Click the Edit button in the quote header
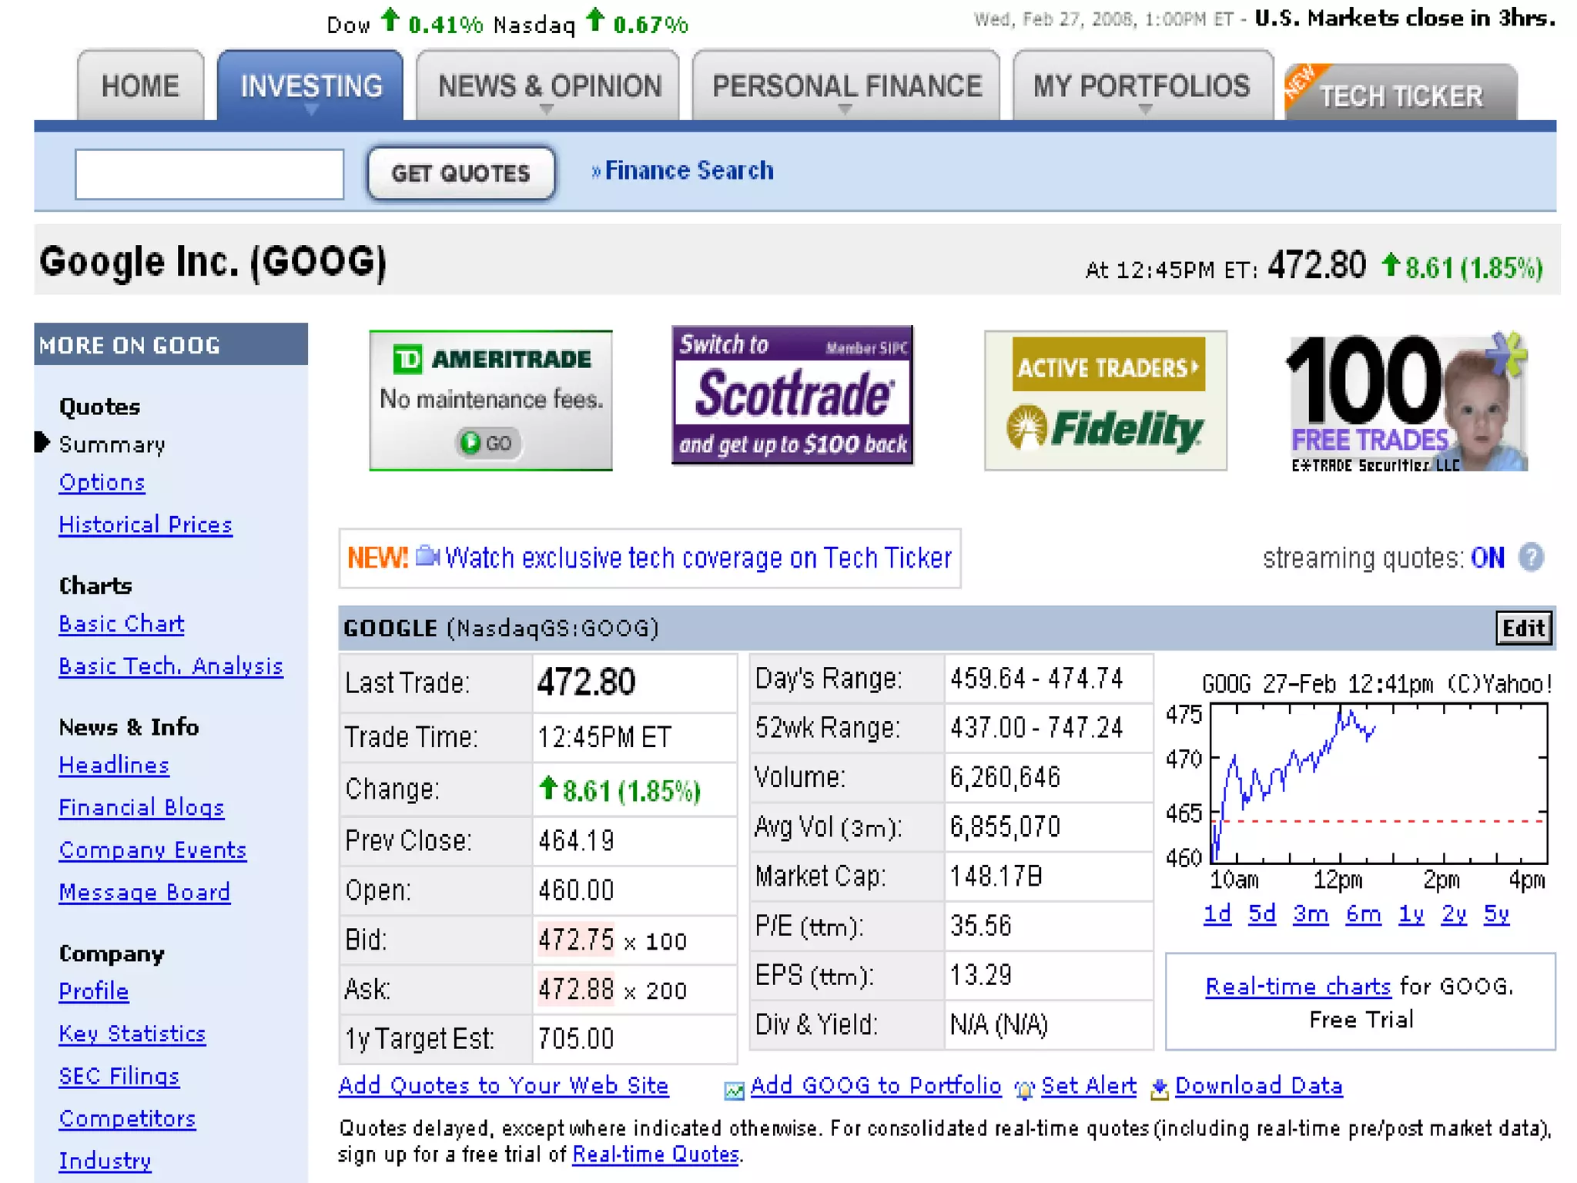The image size is (1577, 1183). click(1522, 628)
